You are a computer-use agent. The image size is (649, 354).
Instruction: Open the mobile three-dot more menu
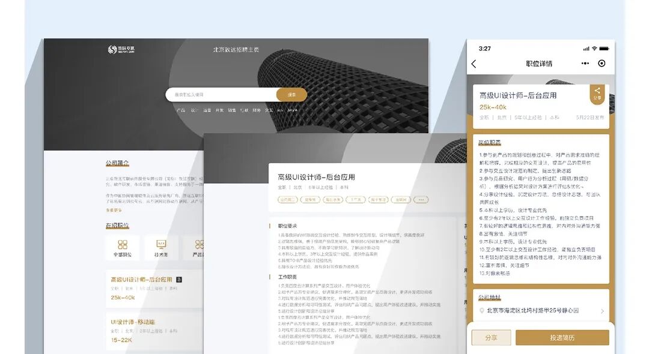pos(585,63)
